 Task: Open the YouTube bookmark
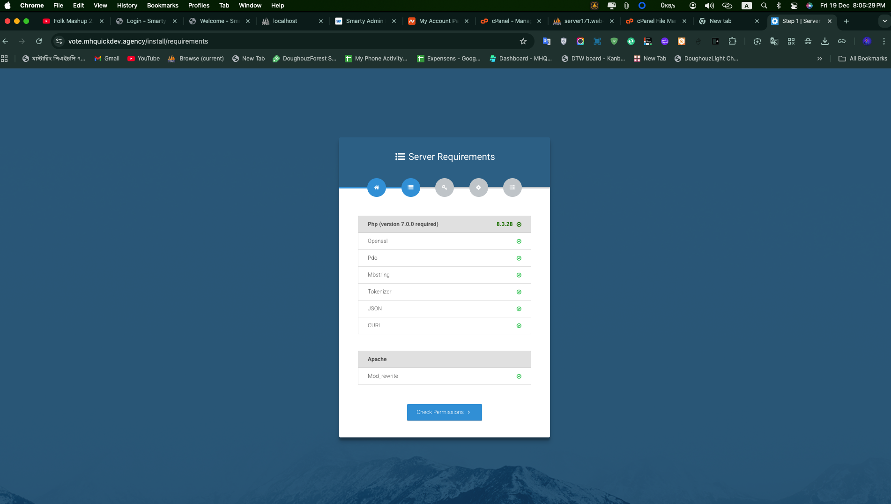pyautogui.click(x=144, y=59)
